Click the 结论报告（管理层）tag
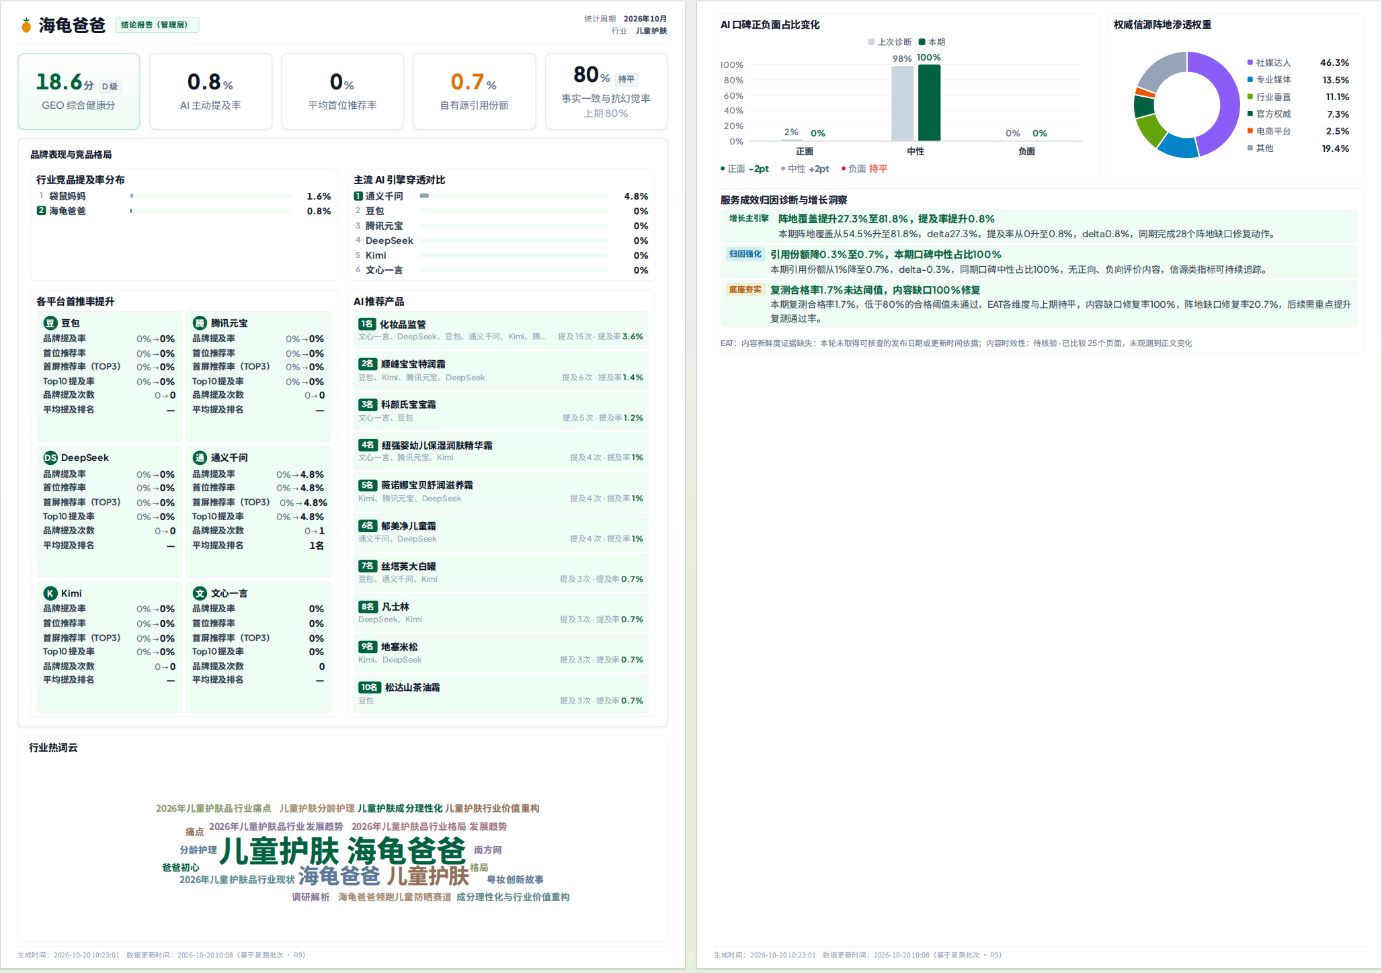 pos(157,25)
